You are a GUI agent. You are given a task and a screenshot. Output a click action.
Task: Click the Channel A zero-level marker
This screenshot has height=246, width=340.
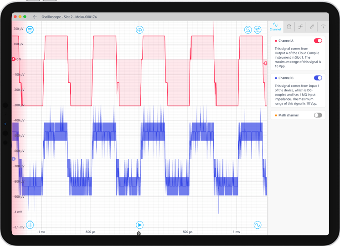pyautogui.click(x=13, y=59)
